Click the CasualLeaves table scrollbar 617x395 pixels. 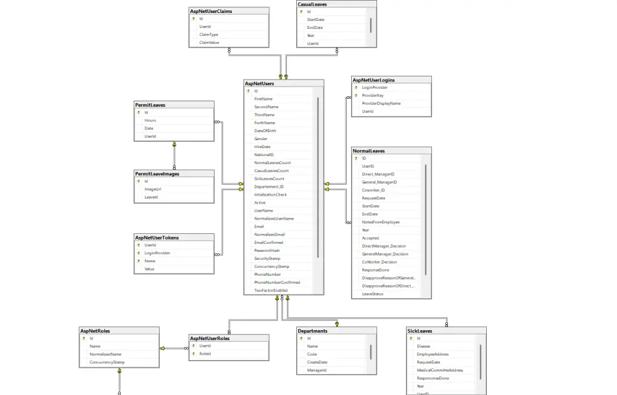(x=372, y=27)
